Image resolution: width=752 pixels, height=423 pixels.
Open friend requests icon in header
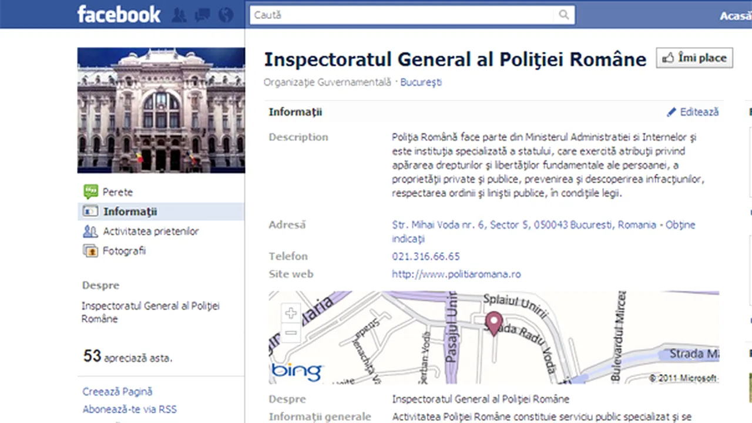pyautogui.click(x=180, y=15)
